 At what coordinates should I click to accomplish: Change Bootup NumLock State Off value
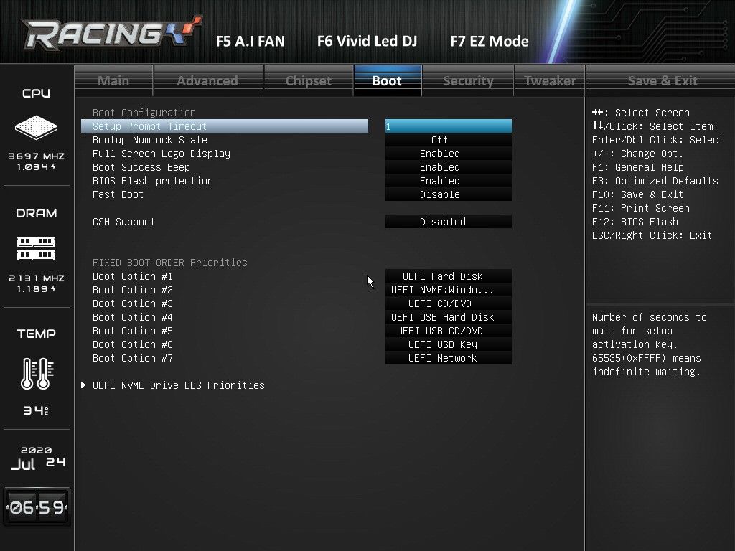click(449, 140)
